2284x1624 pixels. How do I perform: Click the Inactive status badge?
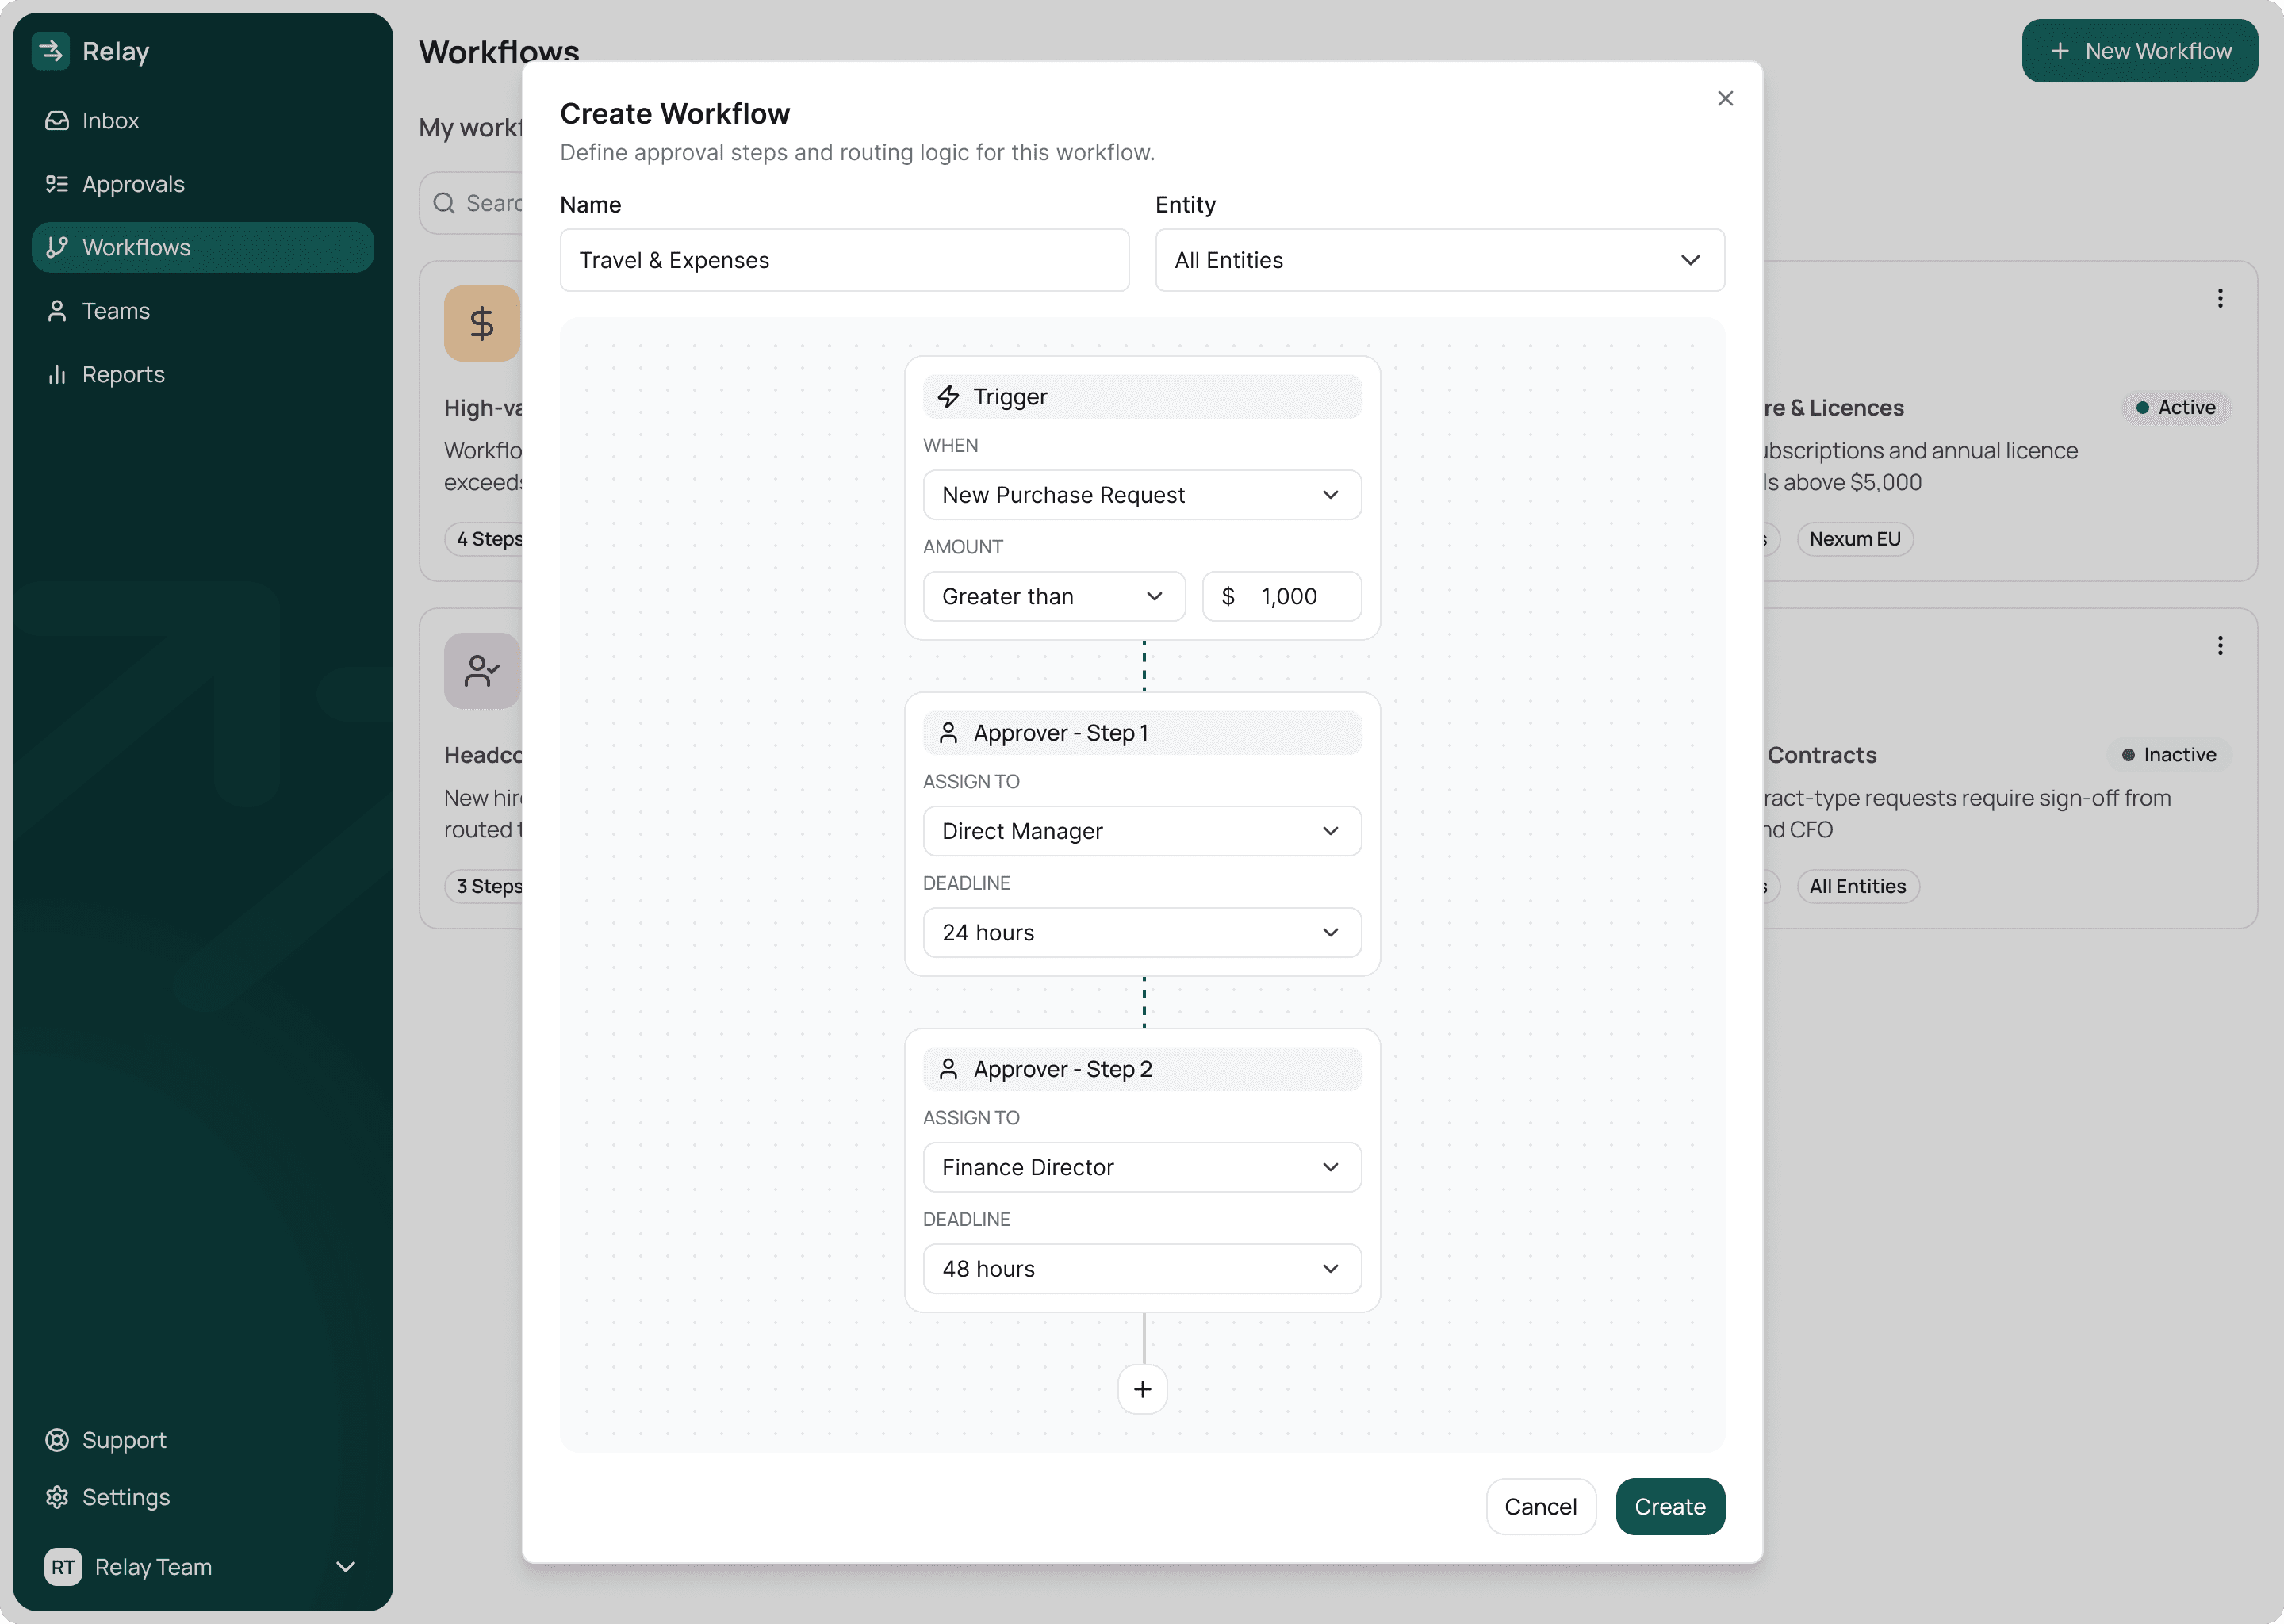[2169, 754]
